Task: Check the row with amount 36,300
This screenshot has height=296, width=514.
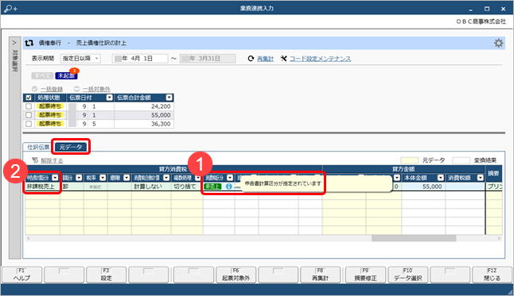Action: tap(29, 124)
